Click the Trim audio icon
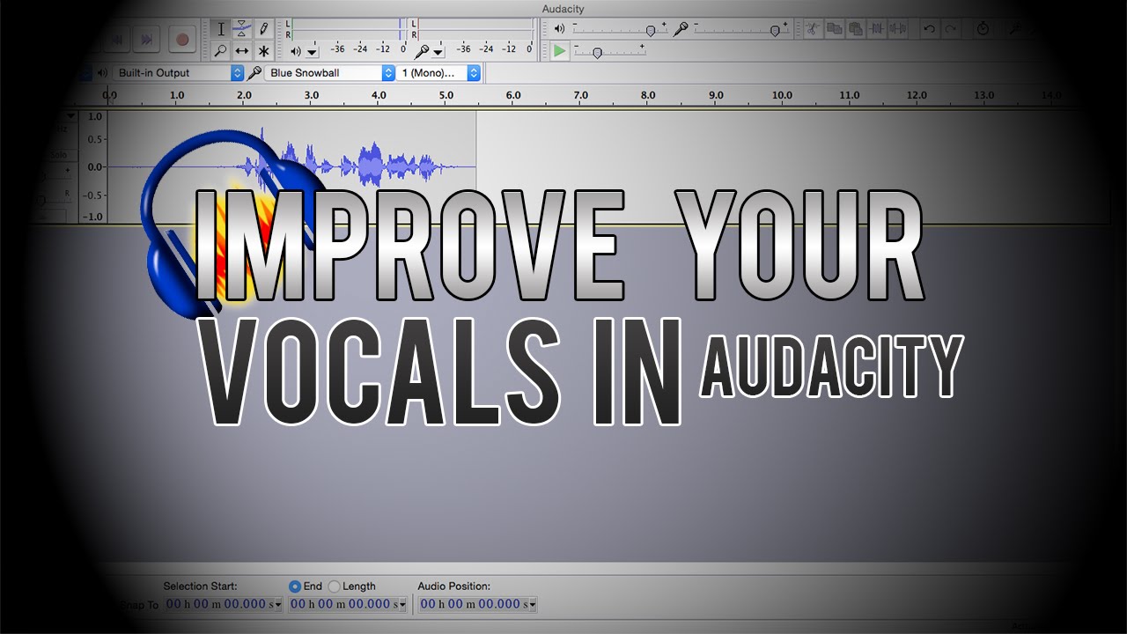 pos(877,29)
